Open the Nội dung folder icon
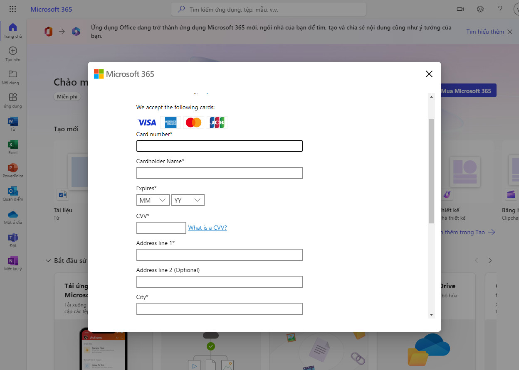The height and width of the screenshot is (370, 519). click(13, 74)
